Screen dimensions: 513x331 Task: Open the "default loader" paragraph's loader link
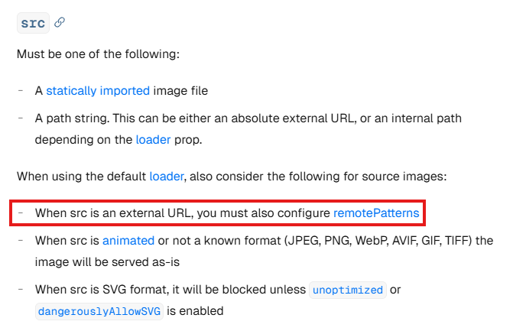[167, 177]
